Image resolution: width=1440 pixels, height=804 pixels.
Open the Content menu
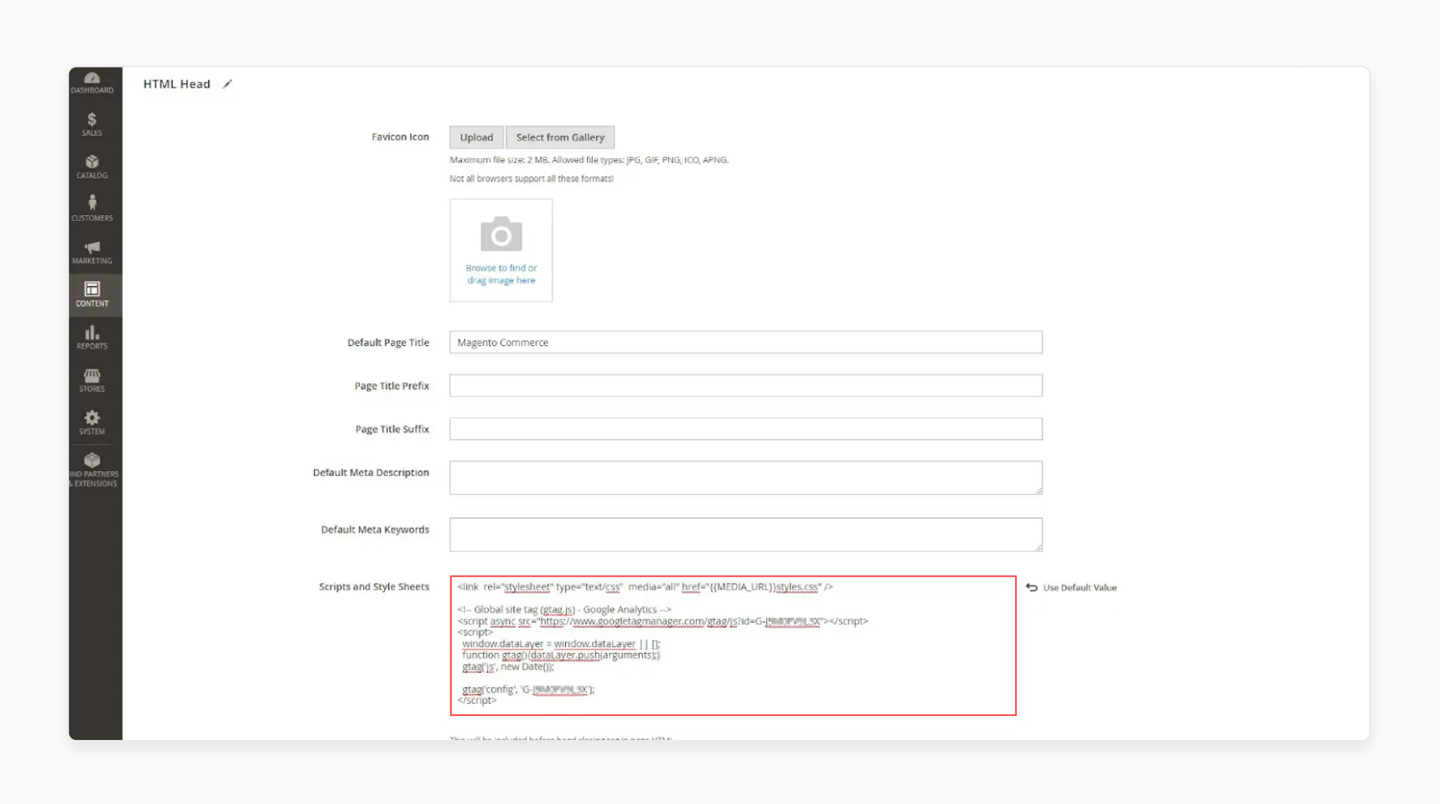coord(92,295)
